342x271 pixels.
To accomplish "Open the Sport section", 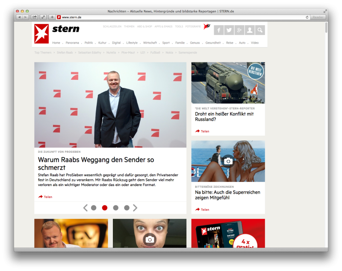I will (x=166, y=43).
